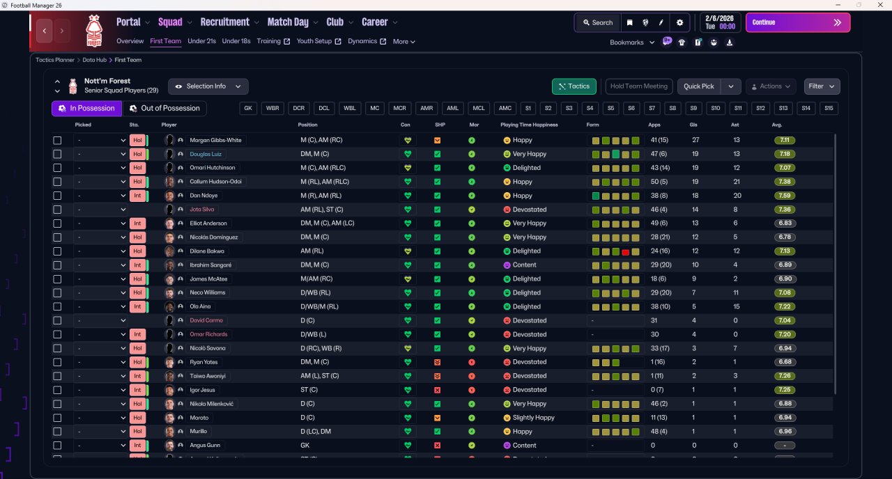
Task: Switch to the Under 21s tab
Action: coord(201,41)
